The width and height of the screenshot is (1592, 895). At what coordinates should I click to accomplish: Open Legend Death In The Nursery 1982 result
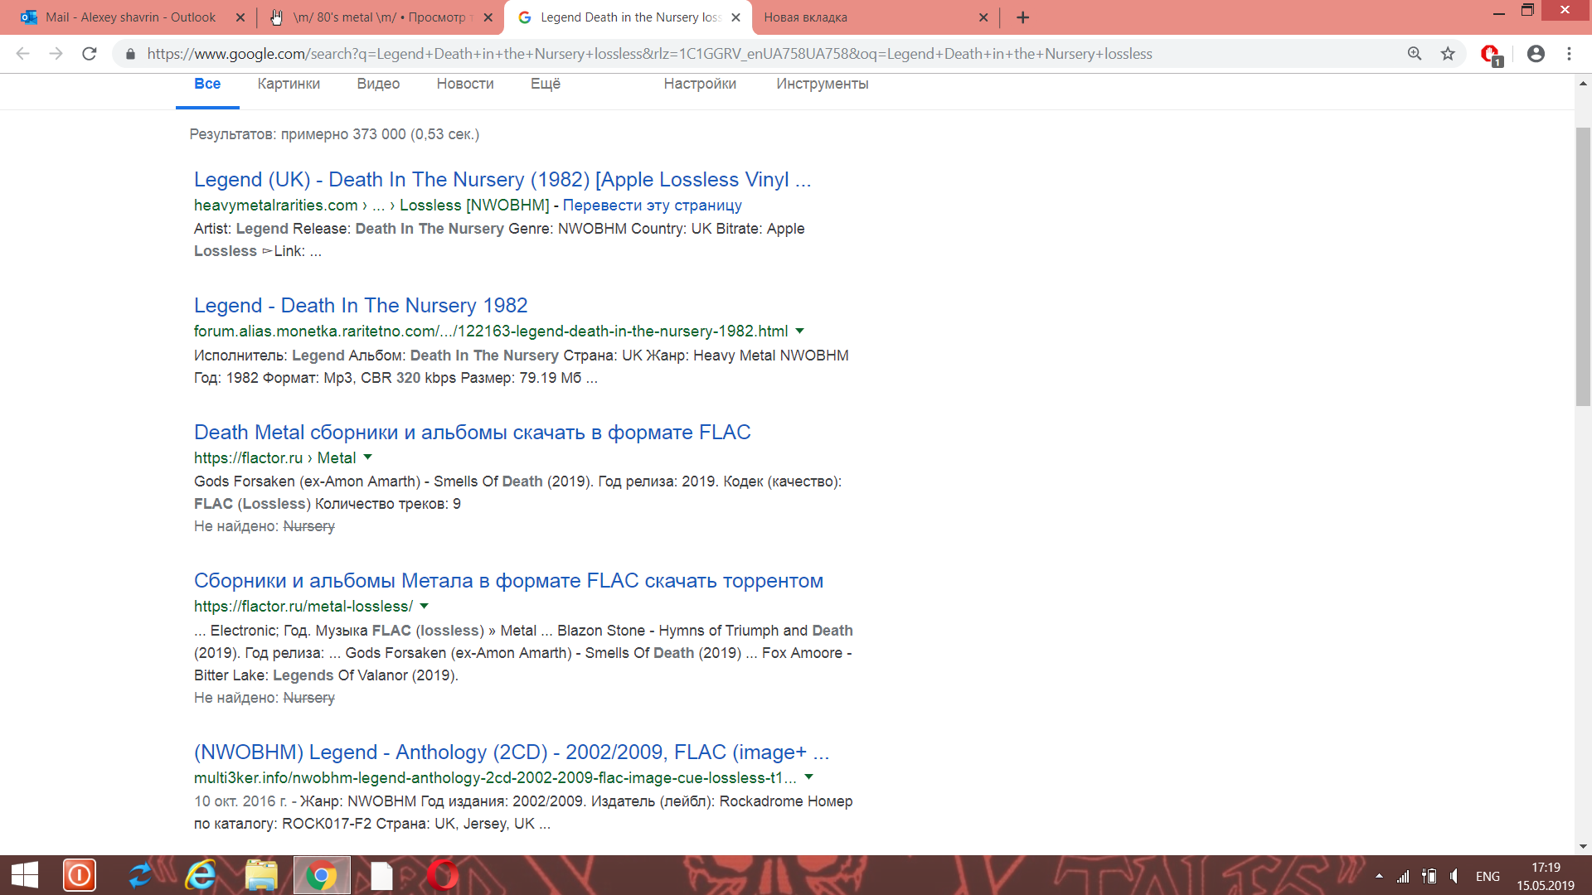pos(361,306)
